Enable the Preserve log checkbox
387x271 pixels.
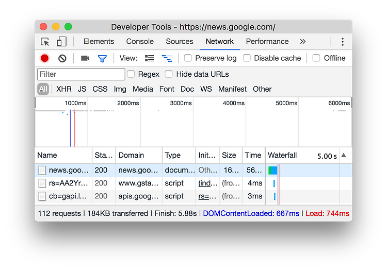pyautogui.click(x=188, y=58)
